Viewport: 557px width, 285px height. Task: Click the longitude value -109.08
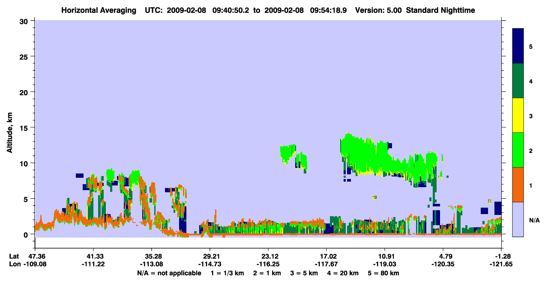click(x=35, y=264)
